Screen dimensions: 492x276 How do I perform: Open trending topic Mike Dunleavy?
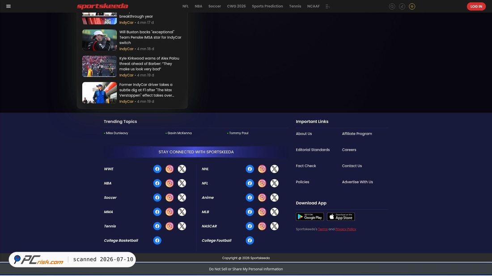pos(117,133)
